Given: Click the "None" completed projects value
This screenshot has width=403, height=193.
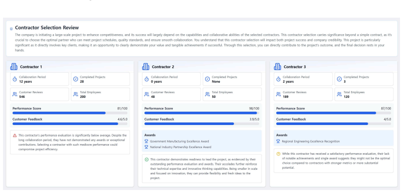Looking at the screenshot, I should coord(216,82).
